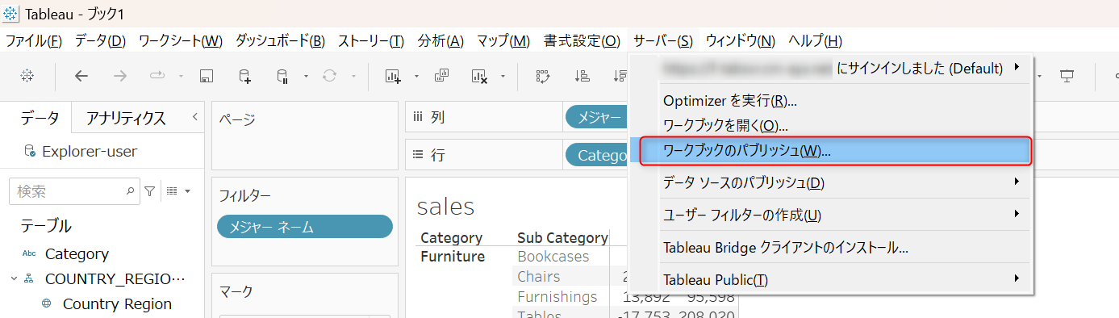Viewport: 1119px width, 318px height.
Task: Open the Pause Auto Updates dropdown arrow
Action: (x=307, y=77)
